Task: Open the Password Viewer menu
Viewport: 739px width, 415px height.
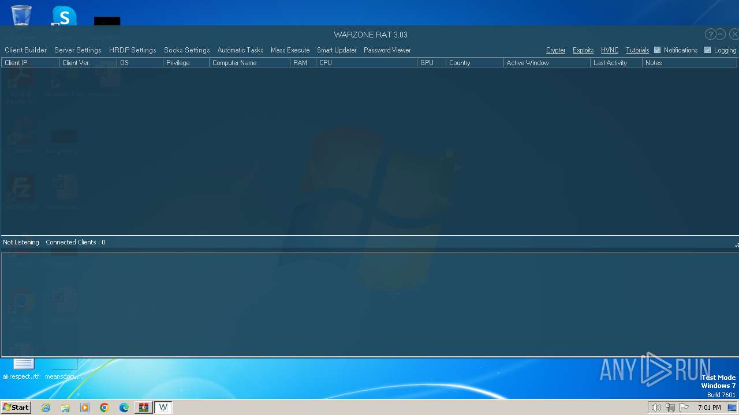Action: [x=387, y=50]
